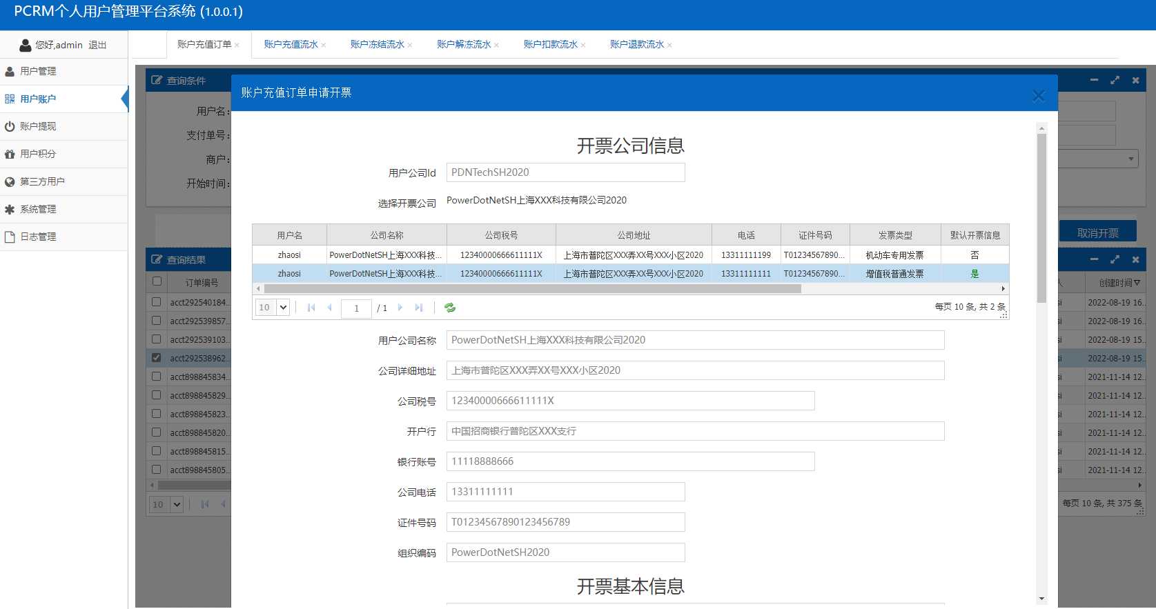The height and width of the screenshot is (609, 1156).
Task: Open 账户提现 in the sidebar menu
Action: [x=38, y=126]
